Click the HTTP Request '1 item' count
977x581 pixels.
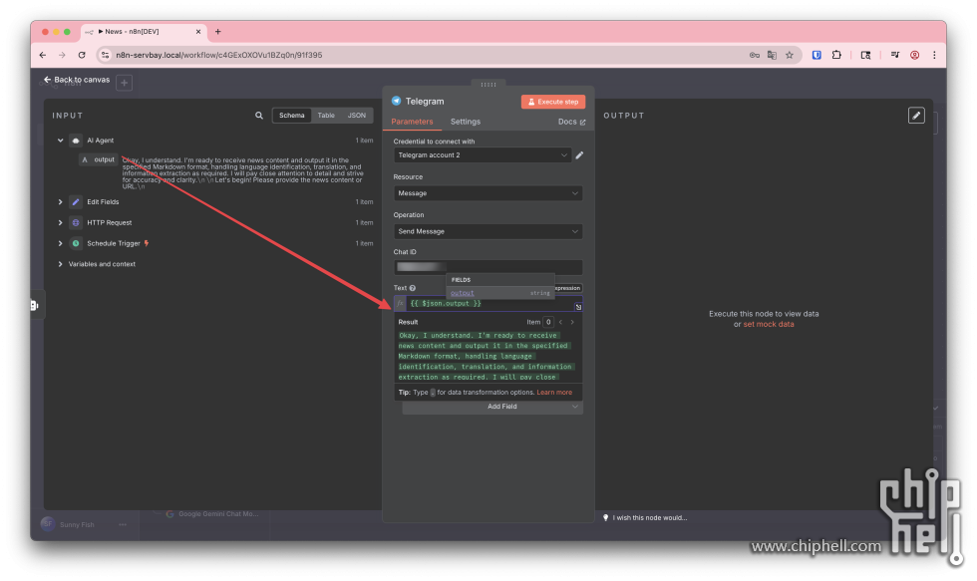click(x=364, y=222)
